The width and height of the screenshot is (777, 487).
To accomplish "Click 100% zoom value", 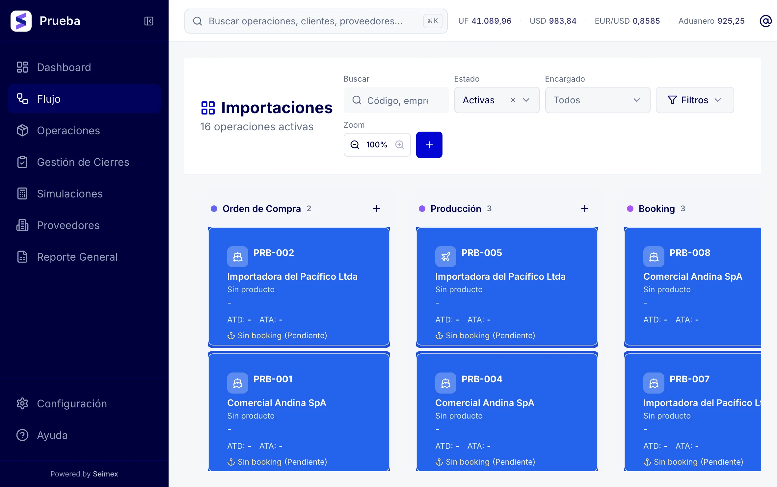I will 377,145.
